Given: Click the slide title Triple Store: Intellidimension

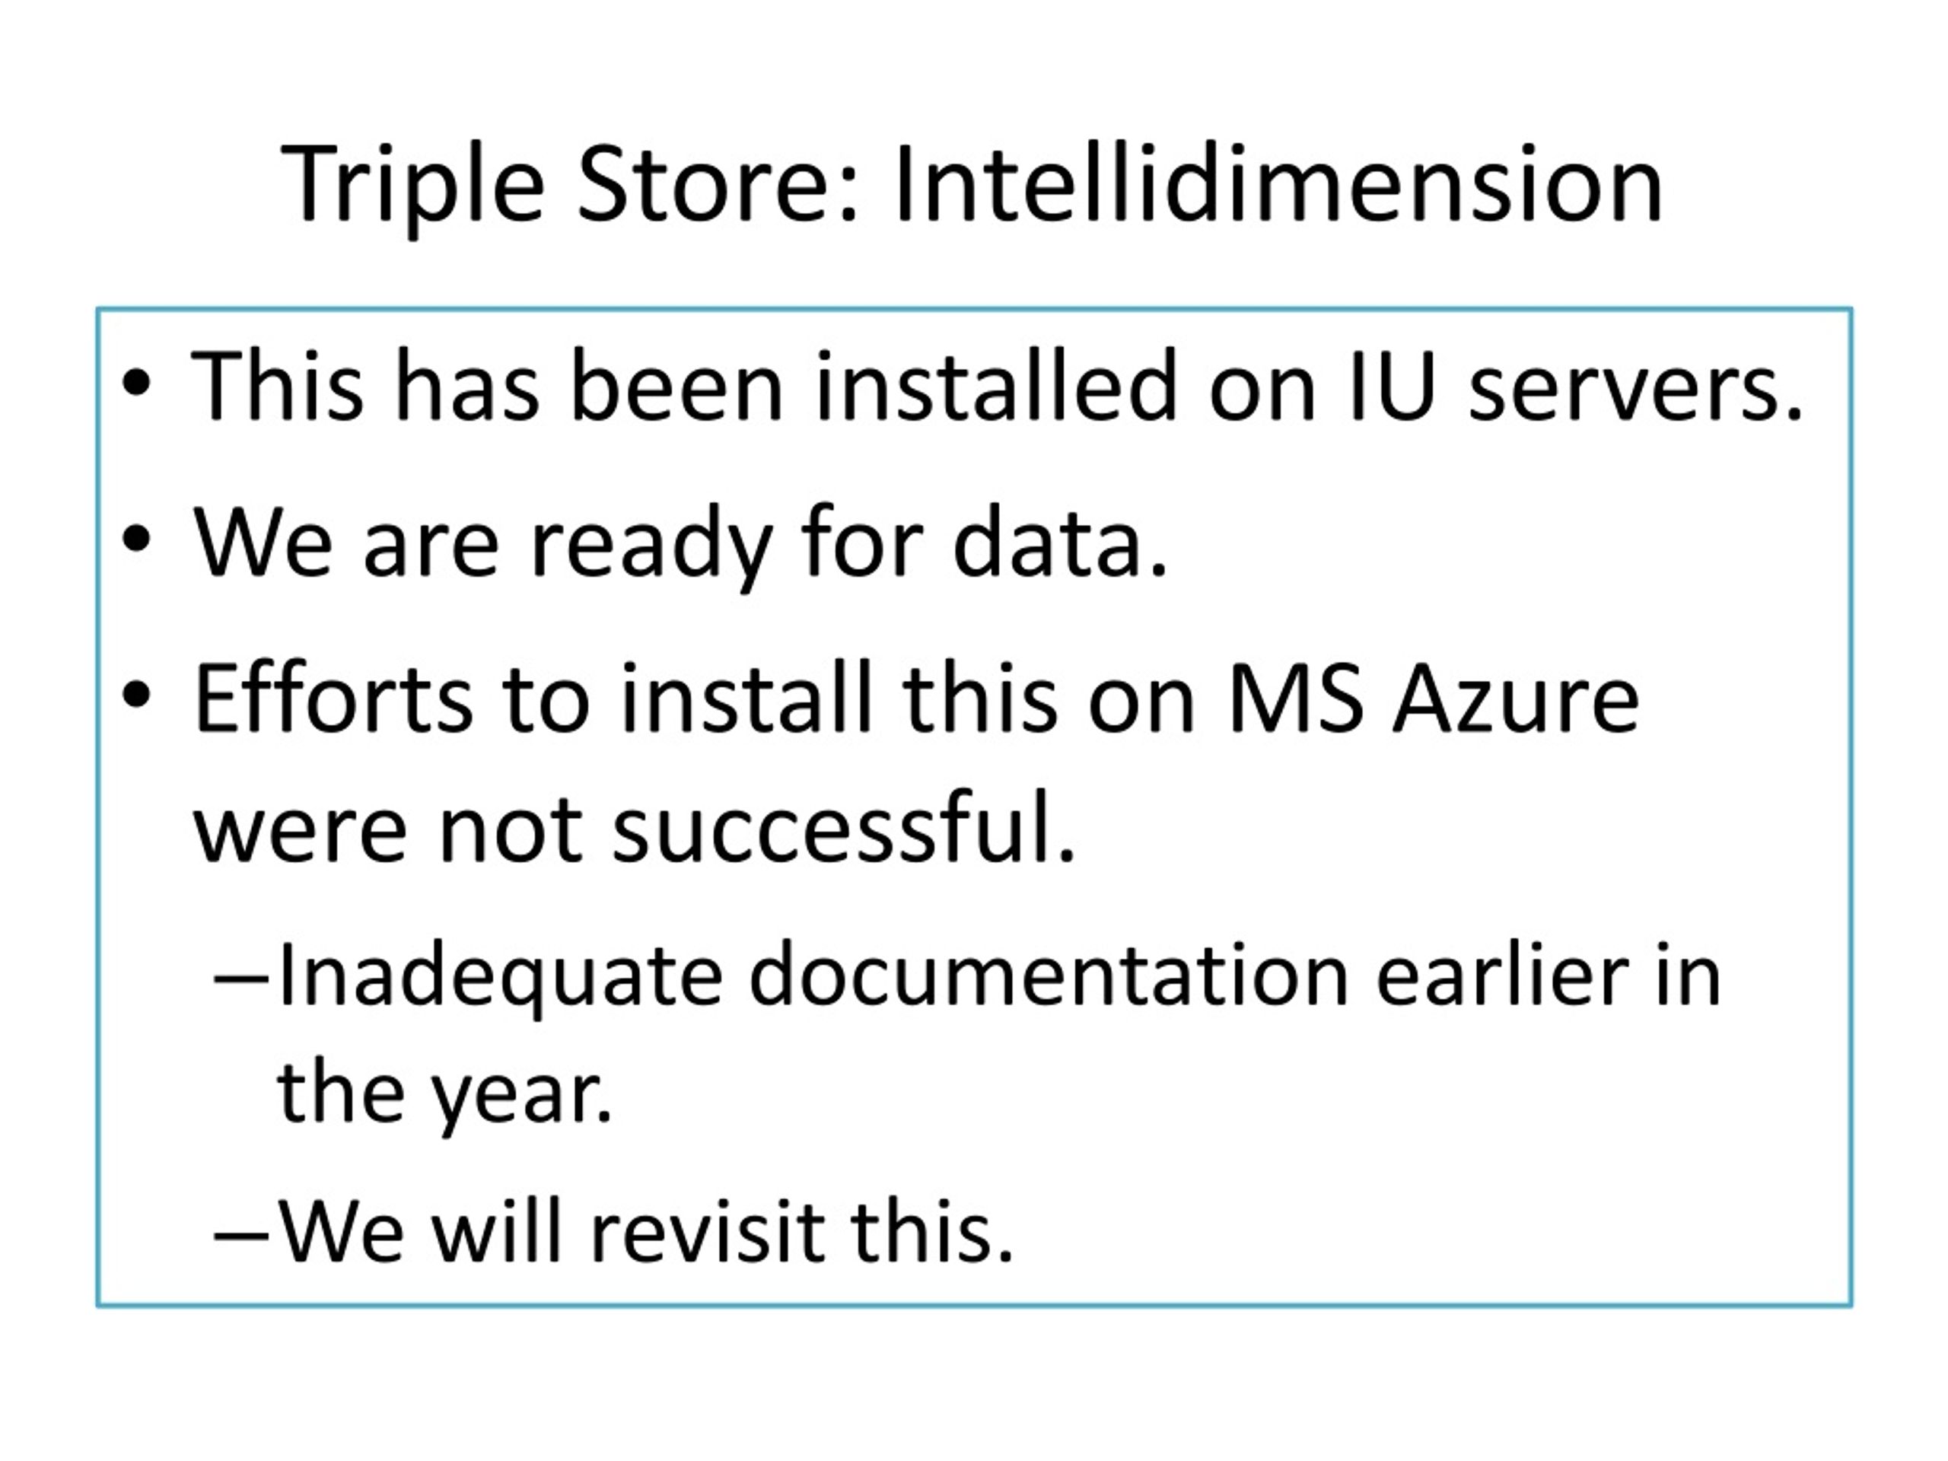Looking at the screenshot, I should (972, 188).
